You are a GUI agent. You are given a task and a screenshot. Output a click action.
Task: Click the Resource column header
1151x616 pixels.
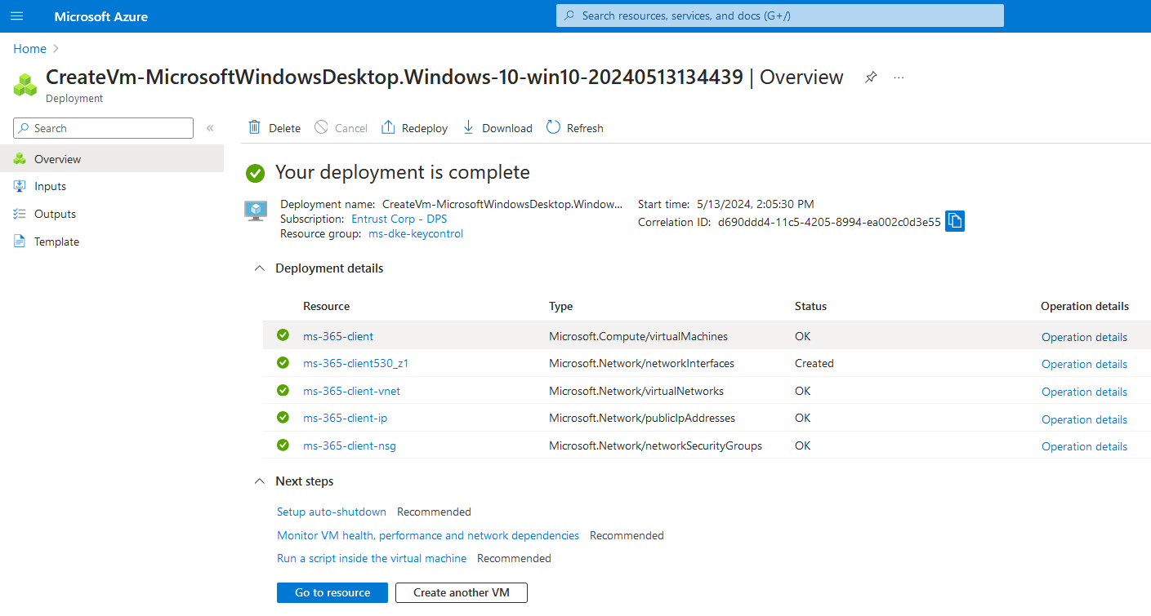pos(326,306)
